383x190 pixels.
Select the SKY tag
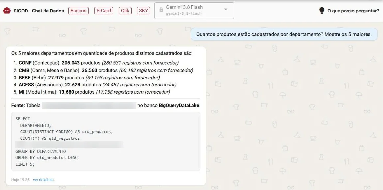point(143,11)
